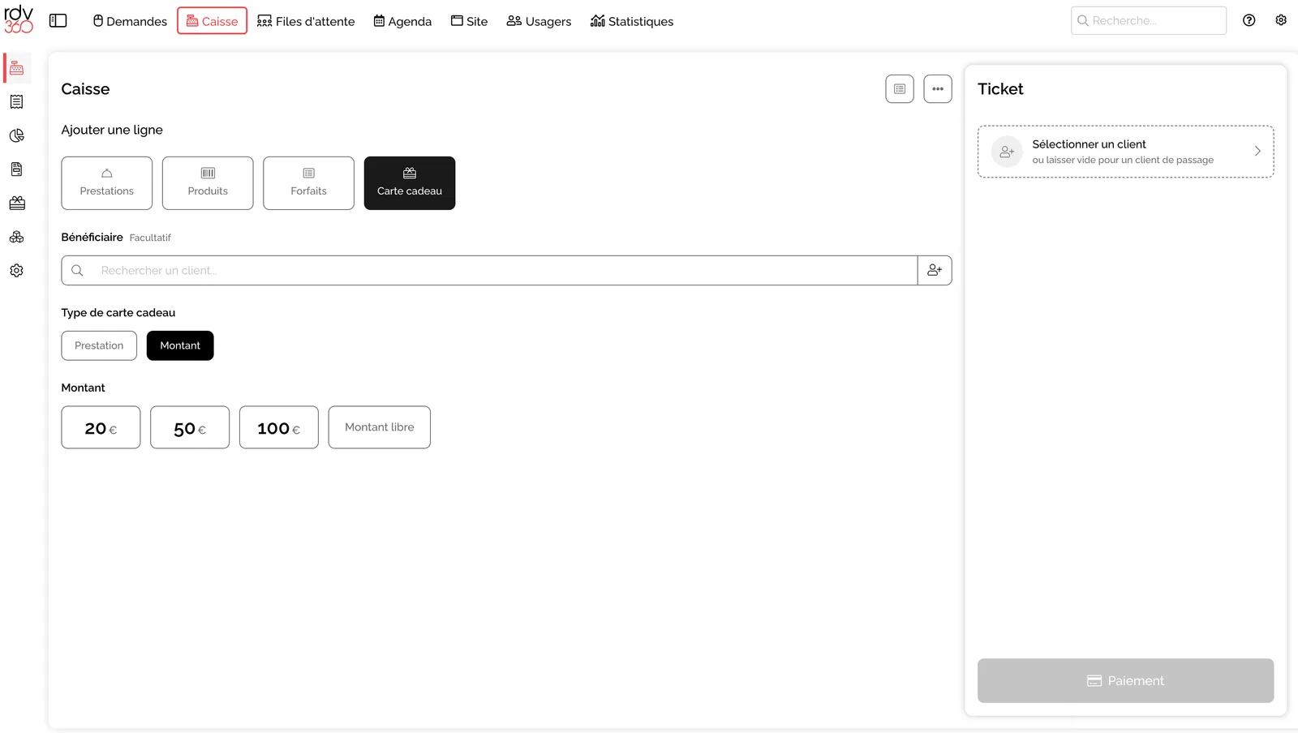The width and height of the screenshot is (1298, 733).
Task: Open the pie chart sidebar icon
Action: tap(17, 135)
